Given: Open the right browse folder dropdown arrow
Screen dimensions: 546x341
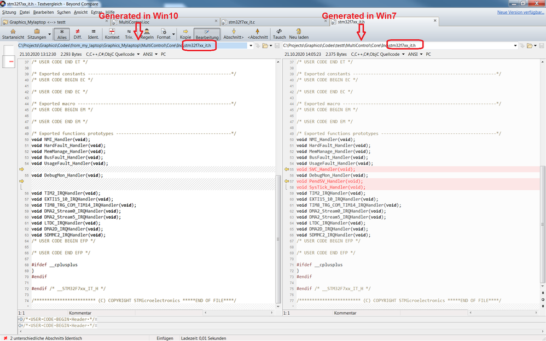Looking at the screenshot, I should coord(535,46).
